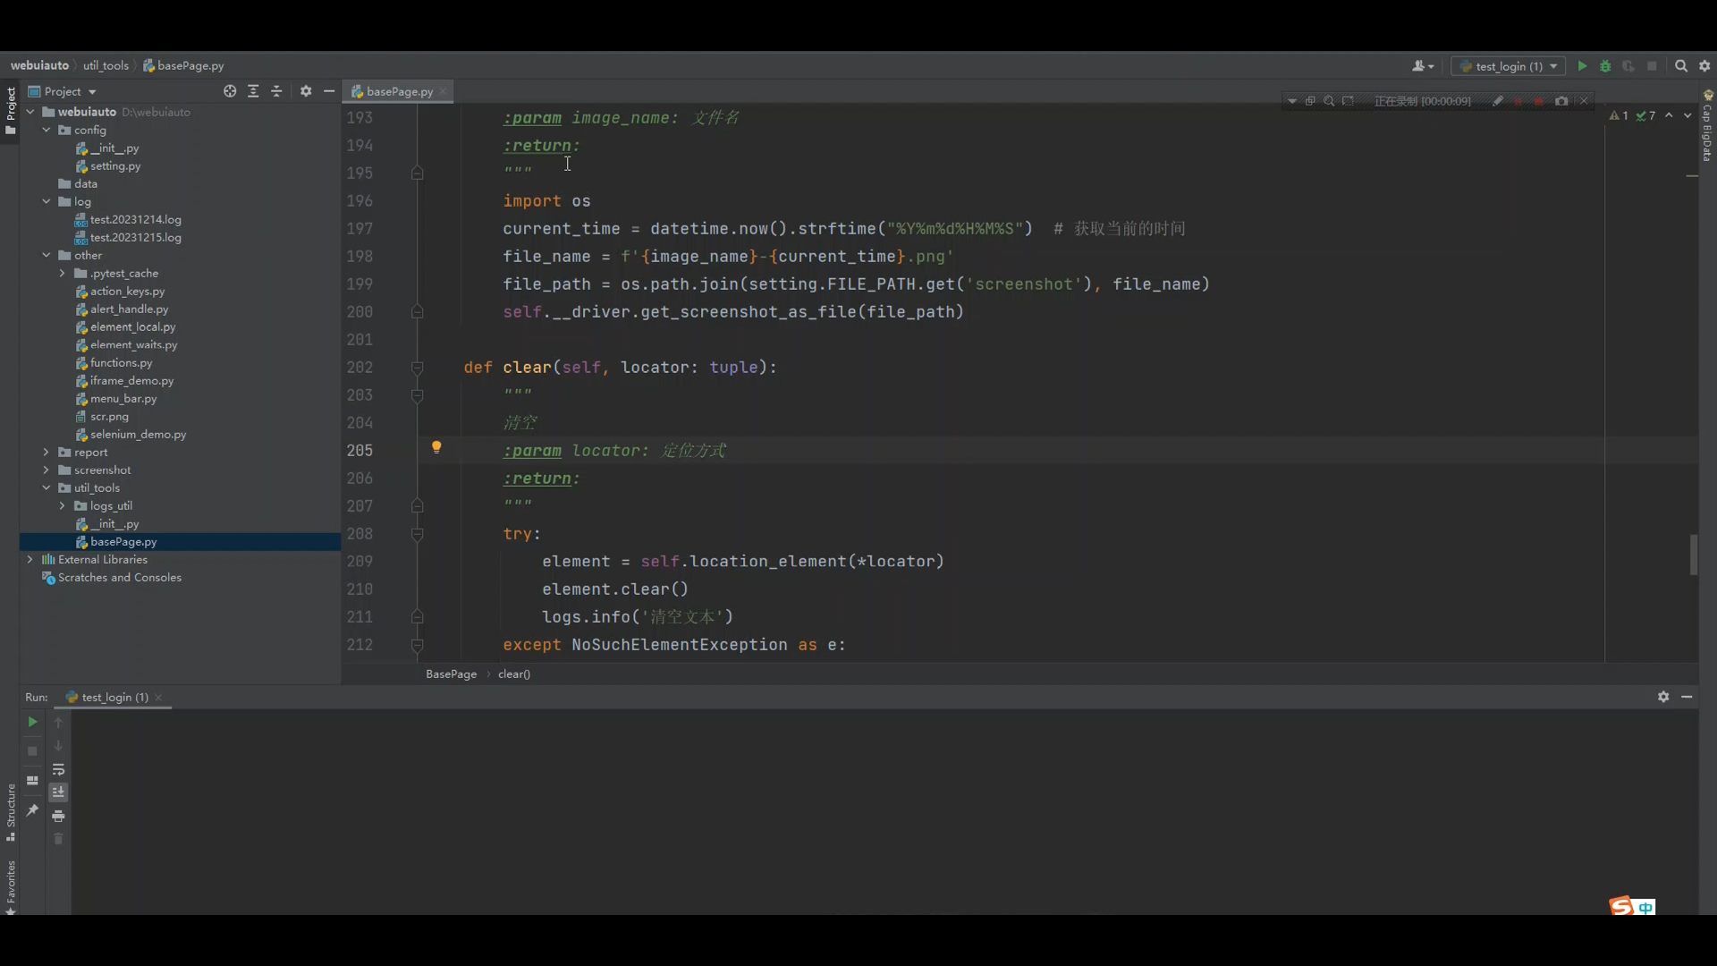The width and height of the screenshot is (1717, 966).
Task: Stop process button in Run panel
Action: click(32, 751)
